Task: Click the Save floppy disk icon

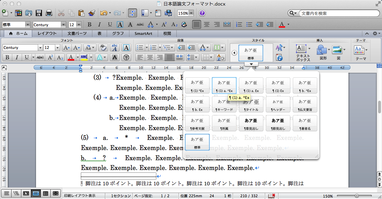Action: coord(39,13)
